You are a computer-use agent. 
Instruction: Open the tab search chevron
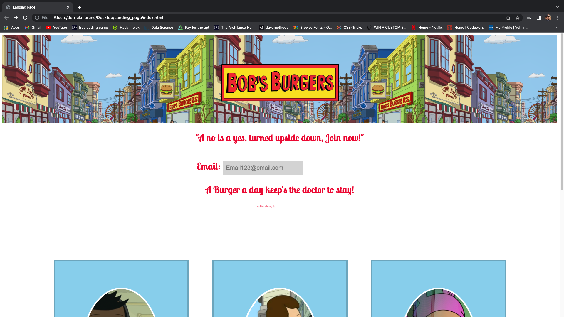tap(558, 7)
